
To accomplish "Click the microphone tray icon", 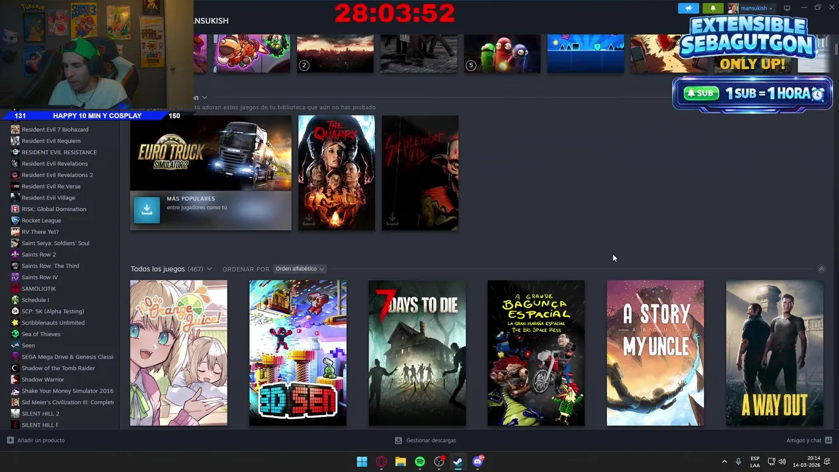I will [739, 462].
